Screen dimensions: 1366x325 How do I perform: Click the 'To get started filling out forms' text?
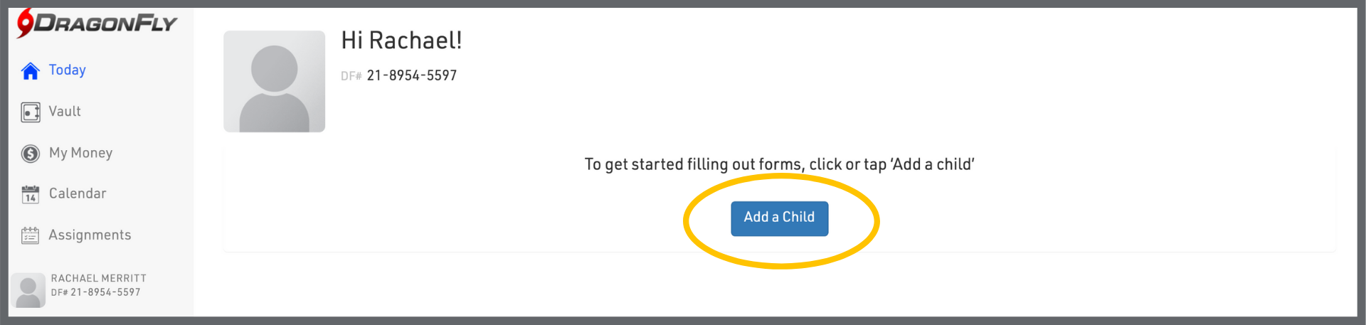(779, 164)
